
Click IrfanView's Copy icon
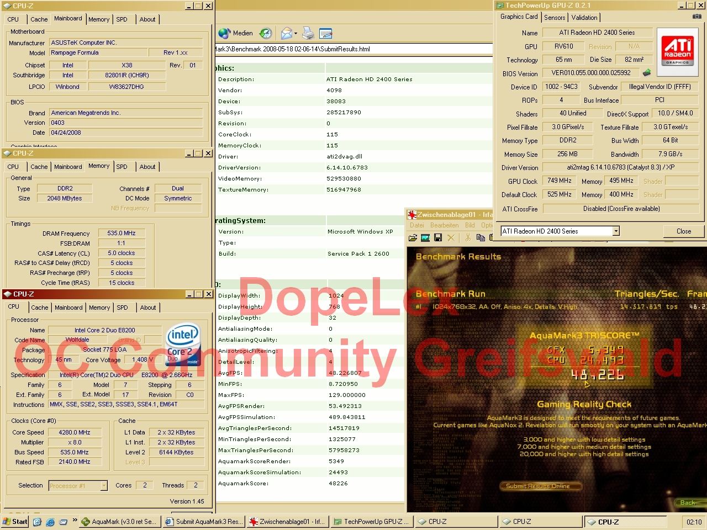click(481, 238)
